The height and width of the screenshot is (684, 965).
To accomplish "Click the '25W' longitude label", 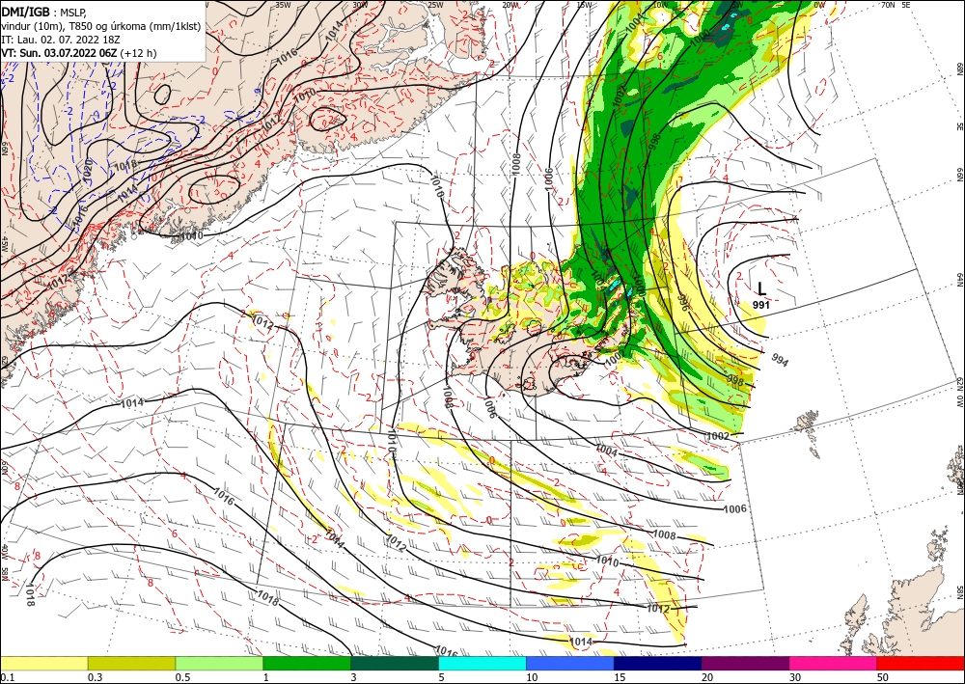I will coord(435,4).
